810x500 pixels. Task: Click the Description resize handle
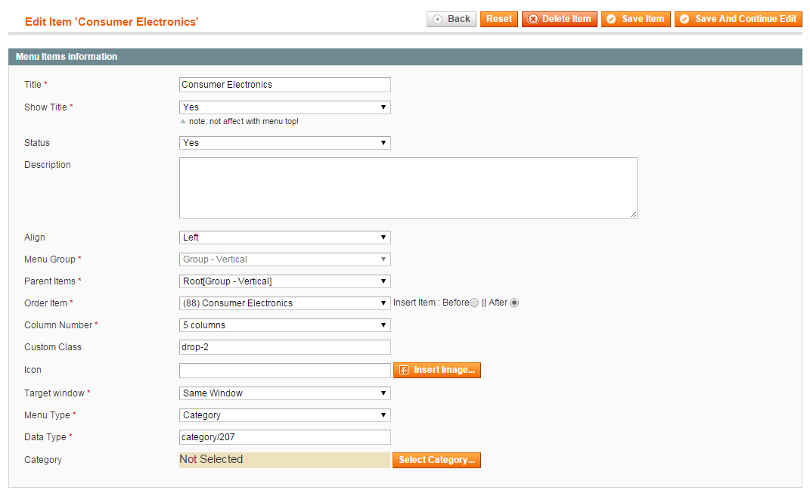pyautogui.click(x=633, y=214)
